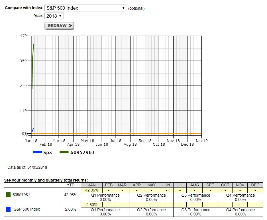Click the Jan 19 axis label
This screenshot has width=267, height=220.
pyautogui.click(x=201, y=141)
